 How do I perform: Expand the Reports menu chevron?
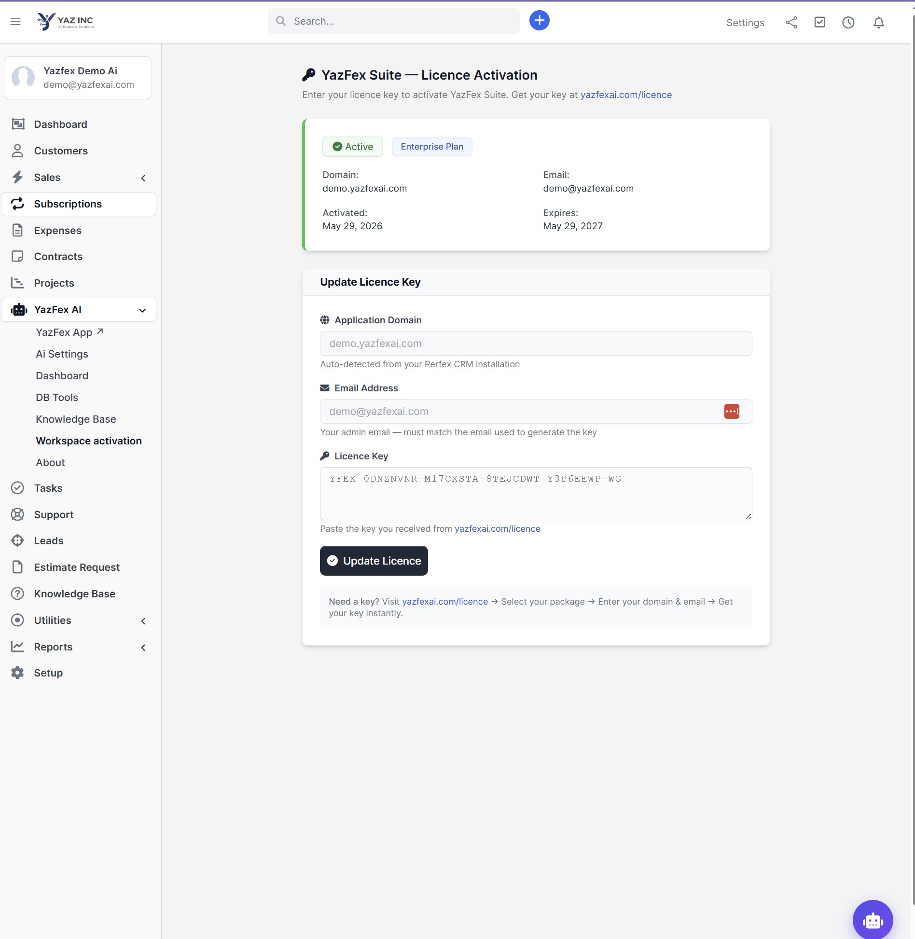point(143,648)
